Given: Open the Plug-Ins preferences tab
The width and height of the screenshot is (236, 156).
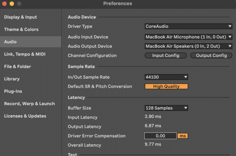Looking at the screenshot, I should [x=13, y=91].
